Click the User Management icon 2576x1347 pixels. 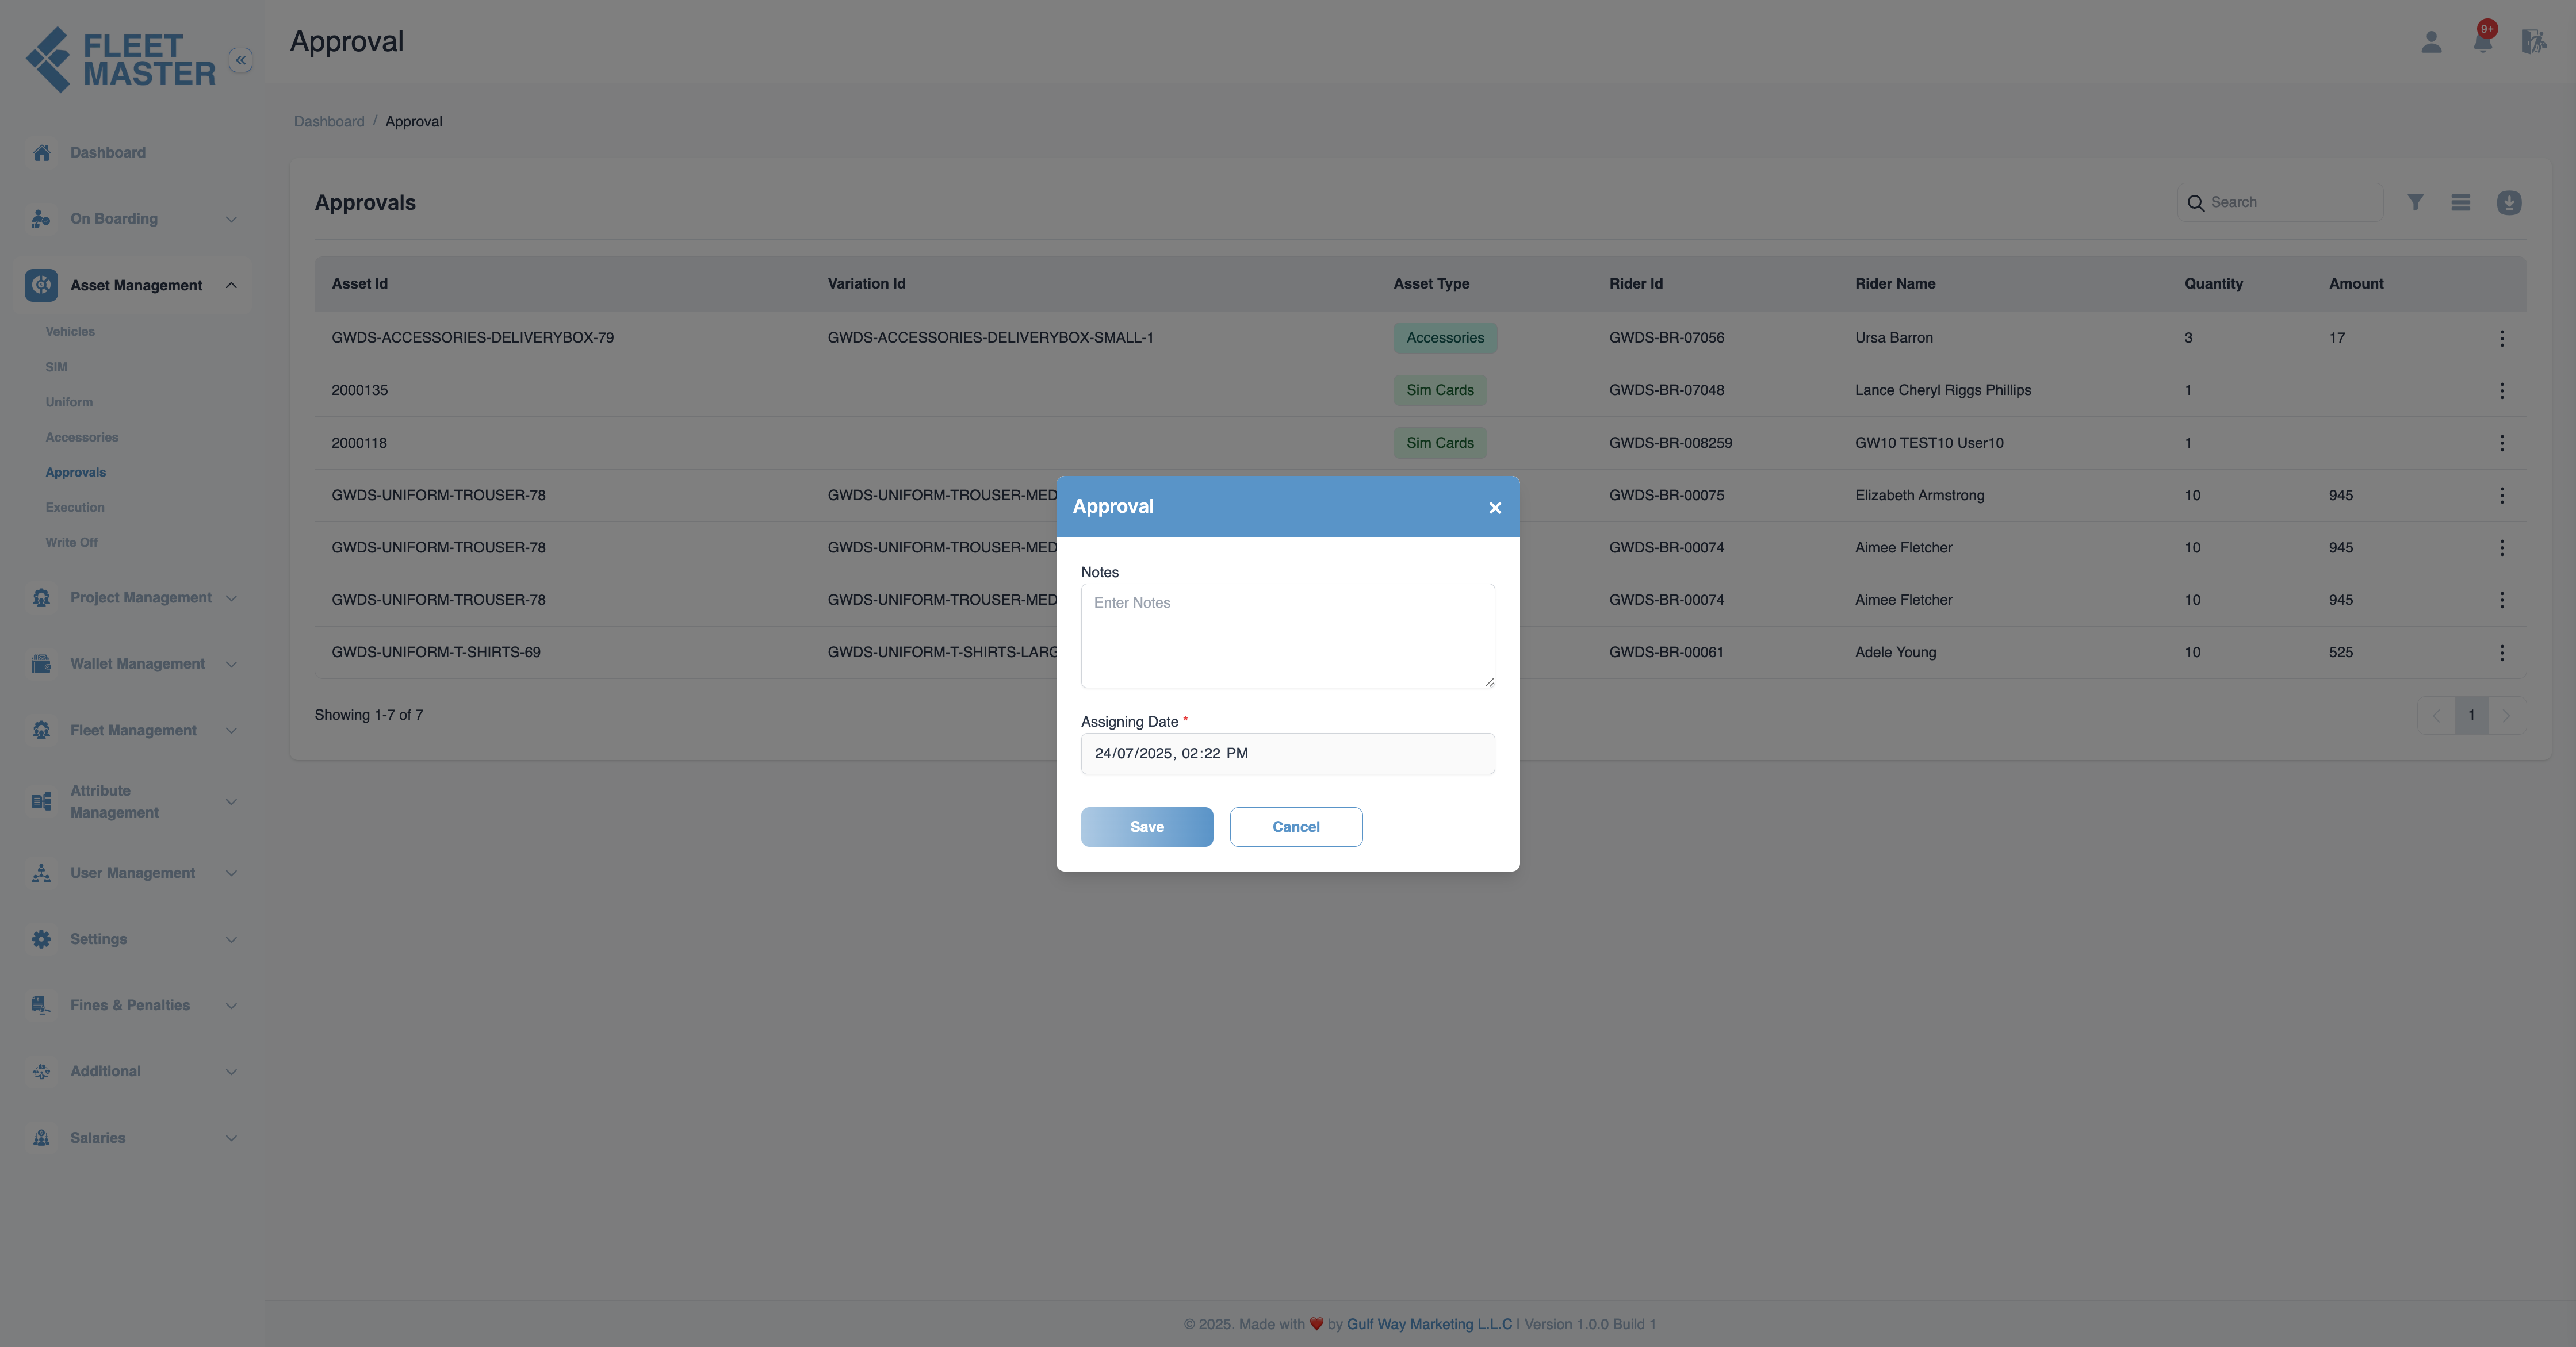click(41, 873)
